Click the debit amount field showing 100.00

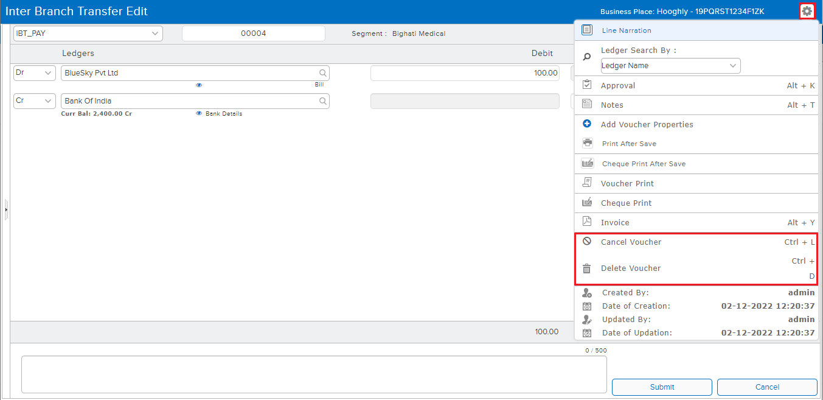pos(465,73)
